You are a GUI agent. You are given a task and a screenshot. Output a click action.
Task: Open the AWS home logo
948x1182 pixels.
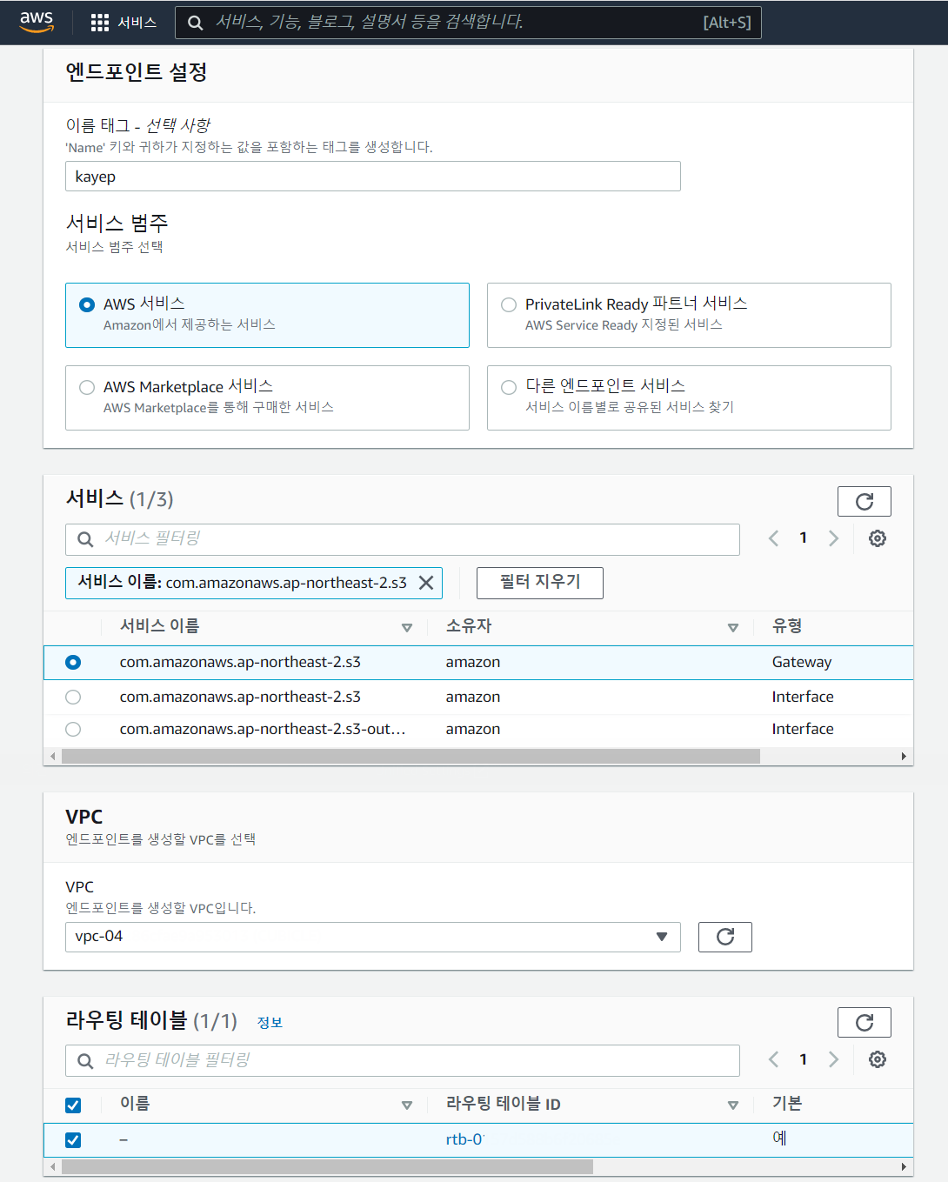point(37,22)
